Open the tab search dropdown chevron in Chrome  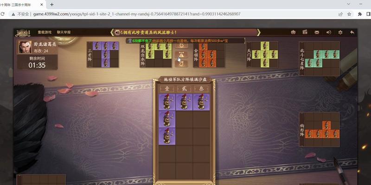(349, 4)
